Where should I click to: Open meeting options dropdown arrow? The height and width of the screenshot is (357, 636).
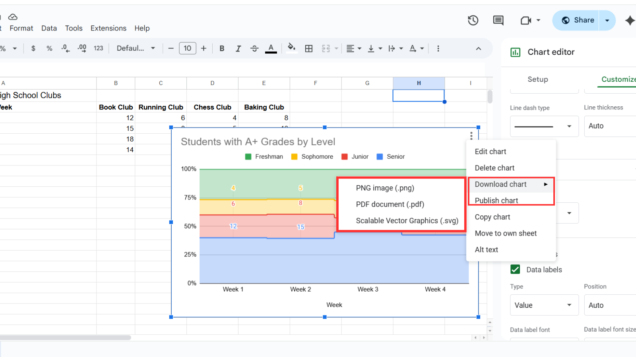(539, 20)
